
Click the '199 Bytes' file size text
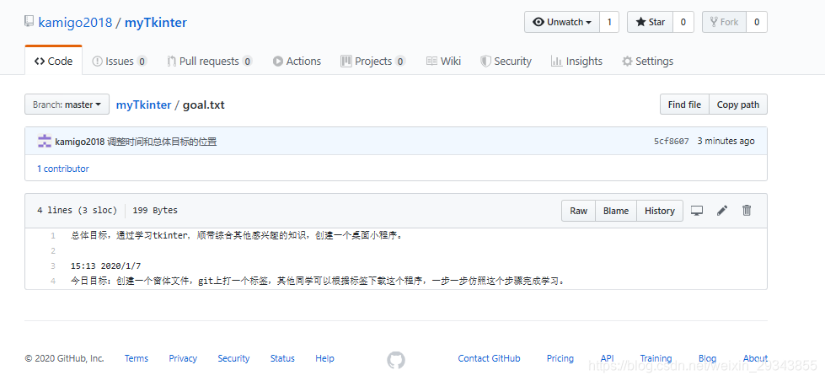(155, 210)
